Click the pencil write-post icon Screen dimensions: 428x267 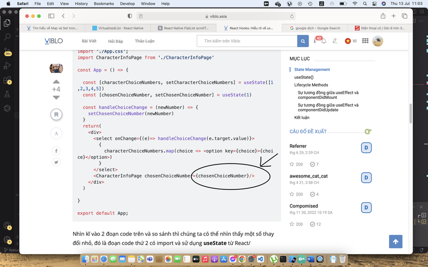[335, 41]
